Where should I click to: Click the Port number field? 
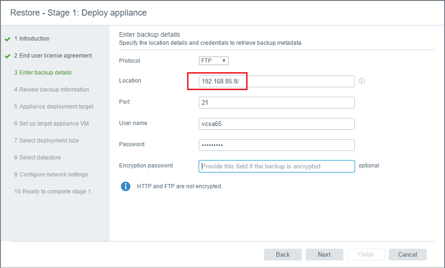(x=277, y=103)
